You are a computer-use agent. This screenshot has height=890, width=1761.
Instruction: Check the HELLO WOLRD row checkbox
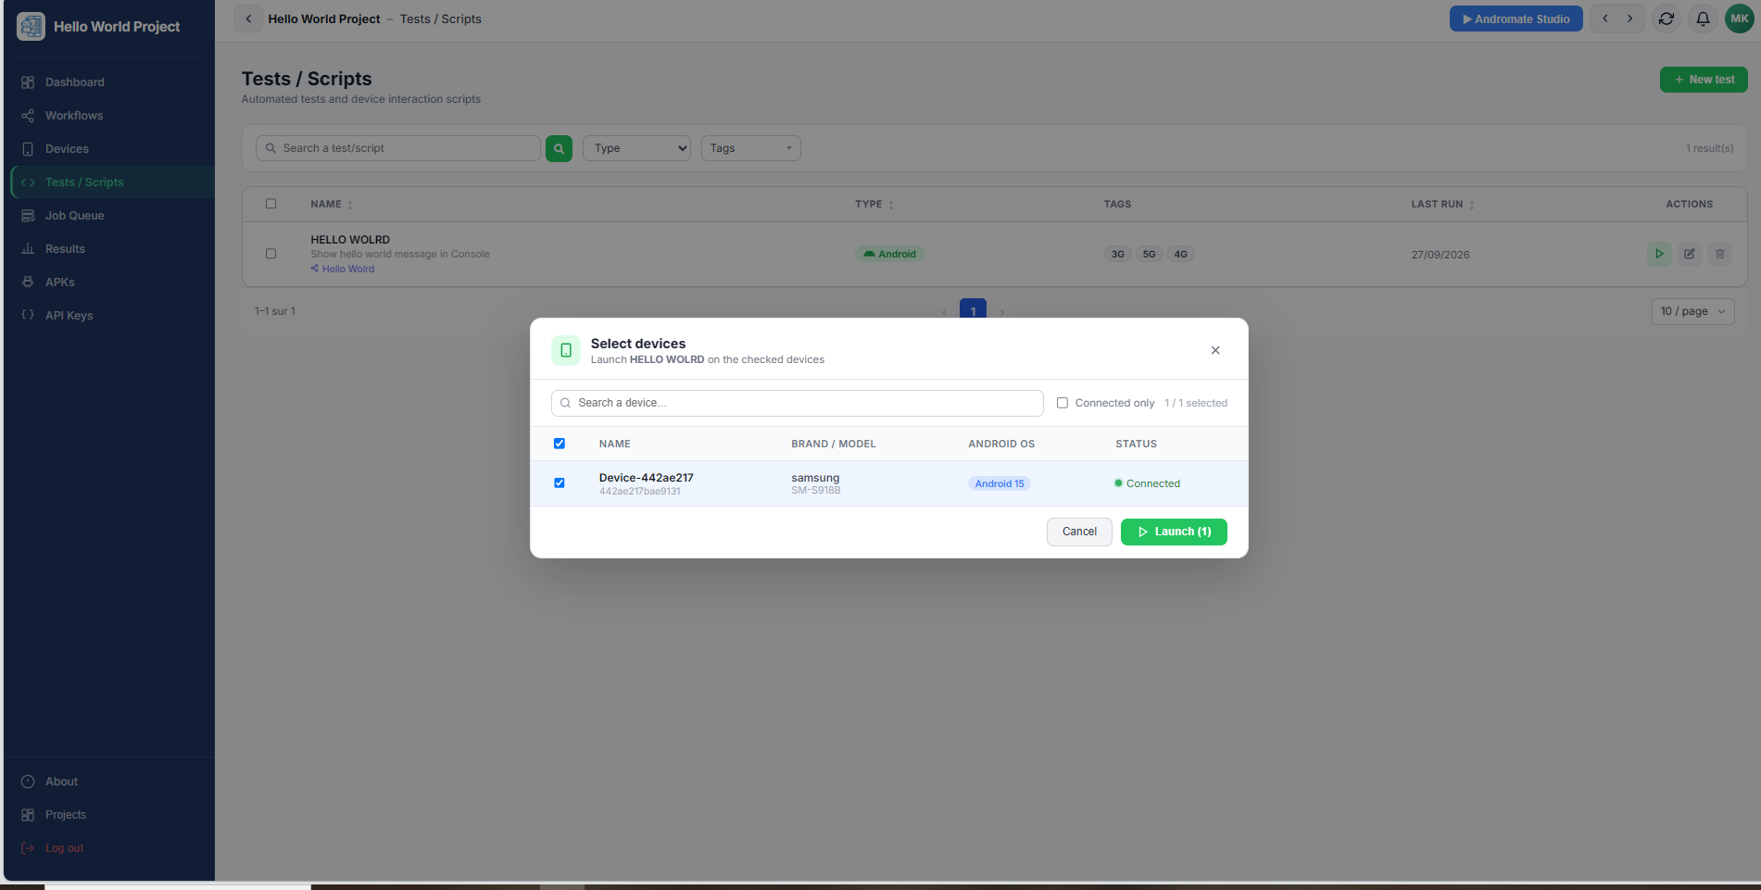(270, 254)
